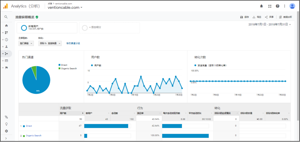Click the Direct link in table
Screen dimensions: 300x142
click(29, 126)
